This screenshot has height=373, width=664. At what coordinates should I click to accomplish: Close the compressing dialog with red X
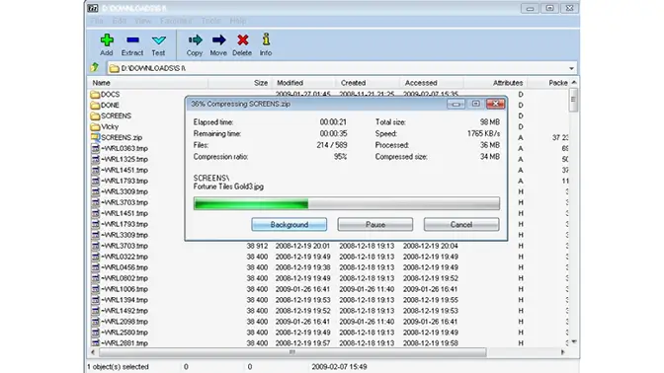pyautogui.click(x=495, y=104)
